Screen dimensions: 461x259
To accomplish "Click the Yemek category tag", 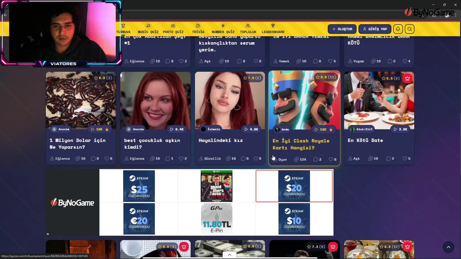I will coord(281,61).
